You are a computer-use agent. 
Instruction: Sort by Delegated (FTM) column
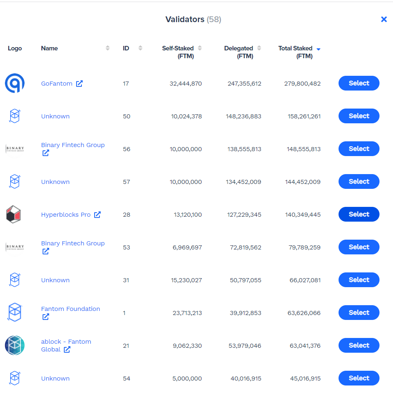pos(259,48)
